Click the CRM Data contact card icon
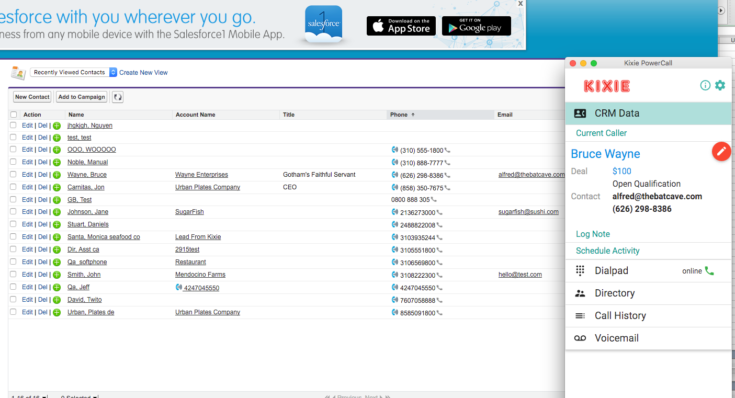 (580, 113)
